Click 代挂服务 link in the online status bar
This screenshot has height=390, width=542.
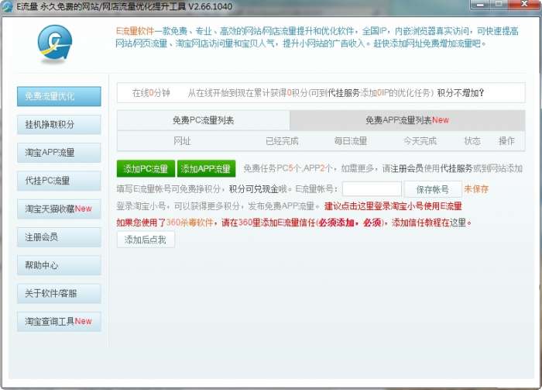pyautogui.click(x=343, y=93)
